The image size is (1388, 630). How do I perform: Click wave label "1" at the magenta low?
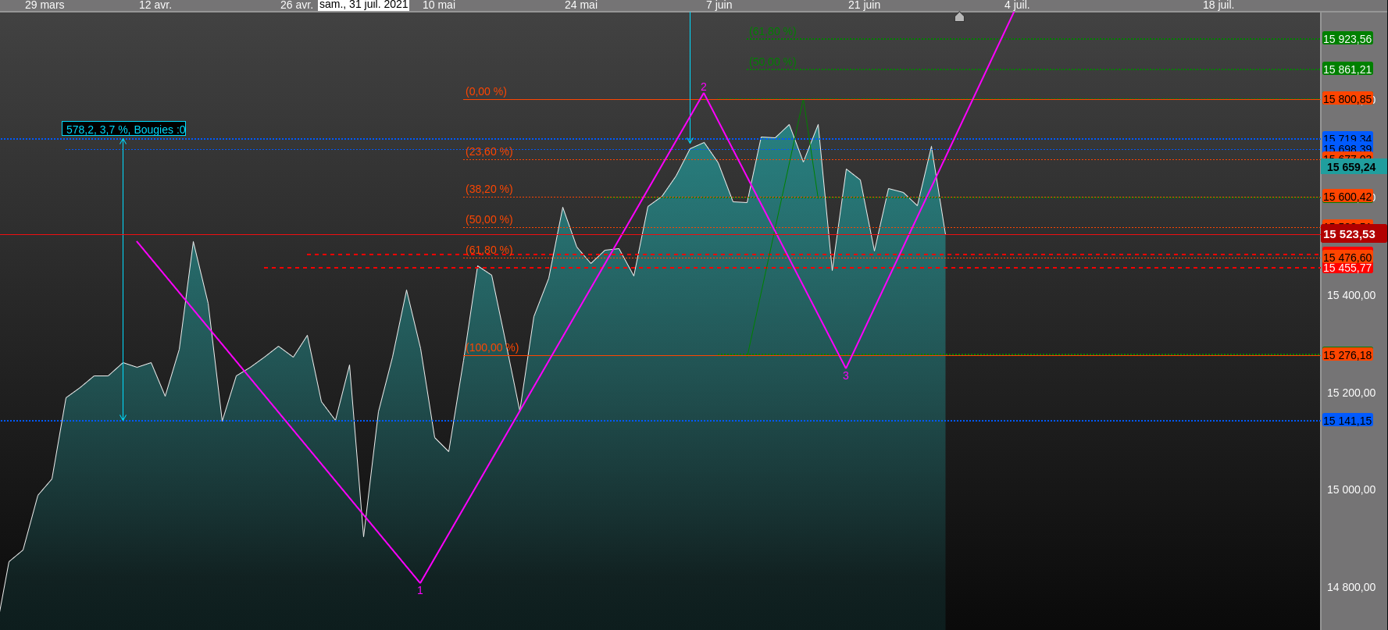click(420, 591)
